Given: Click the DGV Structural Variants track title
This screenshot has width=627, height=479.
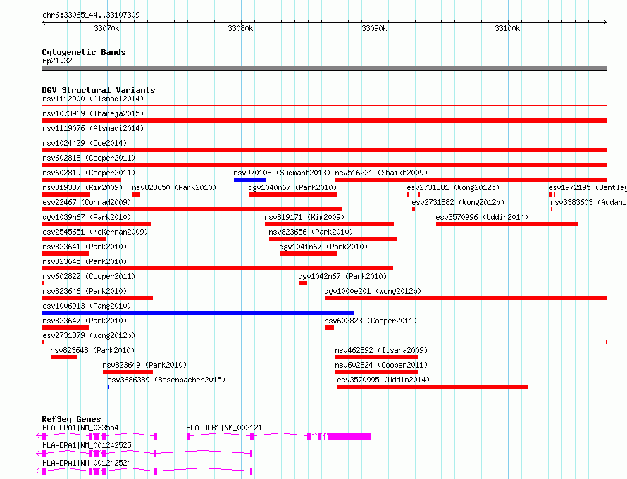Looking at the screenshot, I should (x=99, y=90).
